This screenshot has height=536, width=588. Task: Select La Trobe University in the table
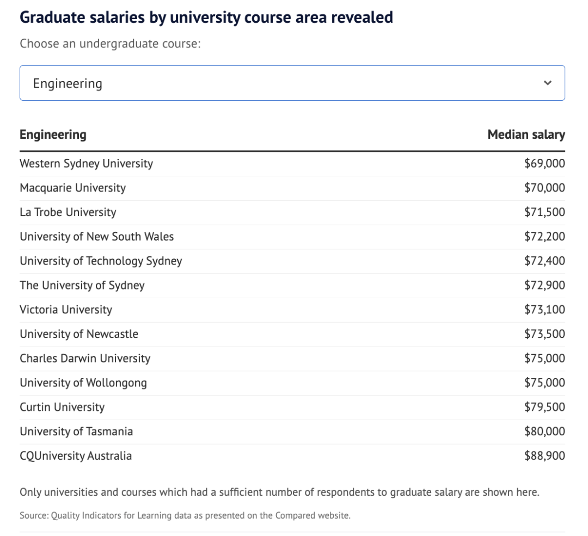pyautogui.click(x=68, y=212)
